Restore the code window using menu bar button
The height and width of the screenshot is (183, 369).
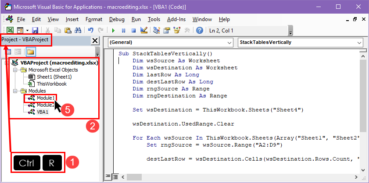point(355,19)
